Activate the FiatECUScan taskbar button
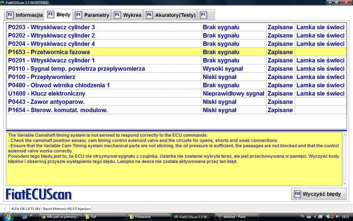 point(193,217)
